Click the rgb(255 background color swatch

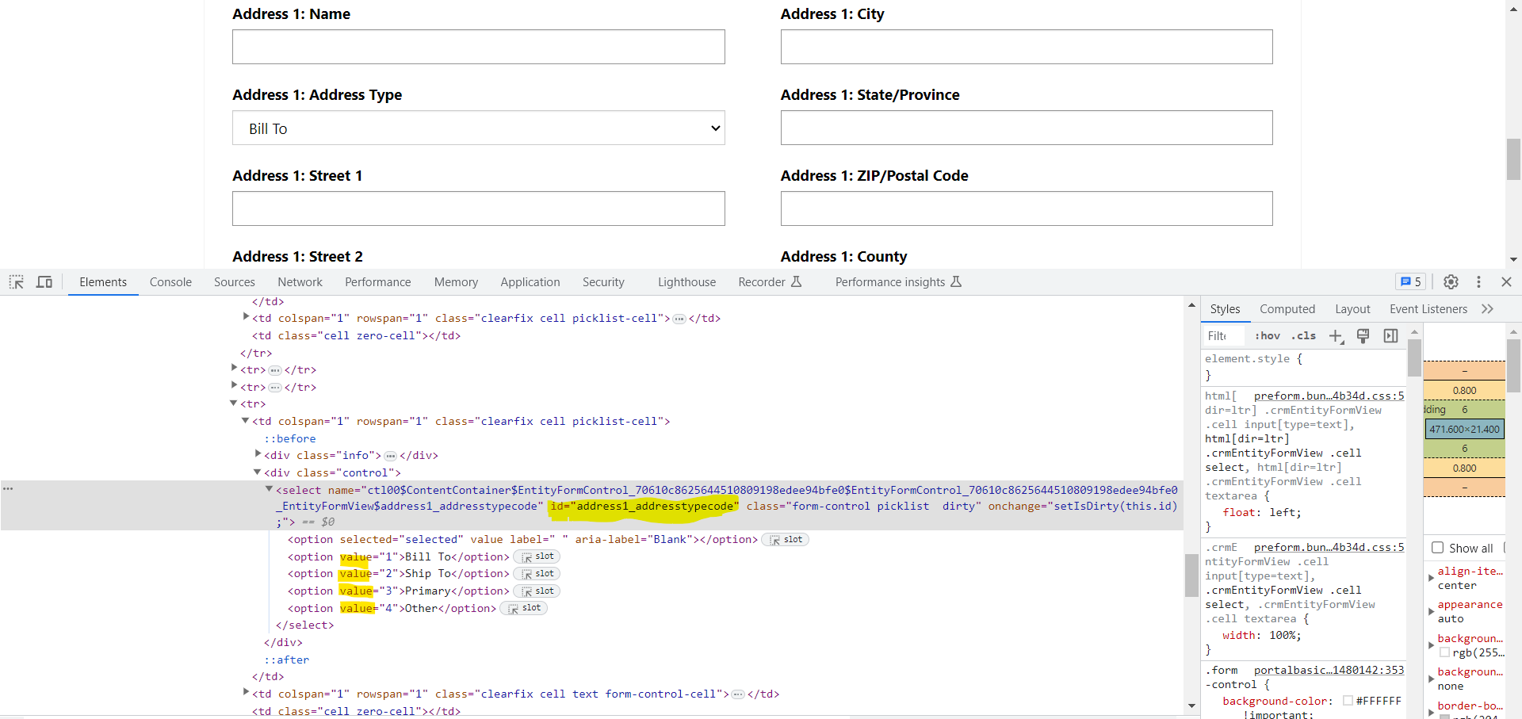click(x=1444, y=652)
